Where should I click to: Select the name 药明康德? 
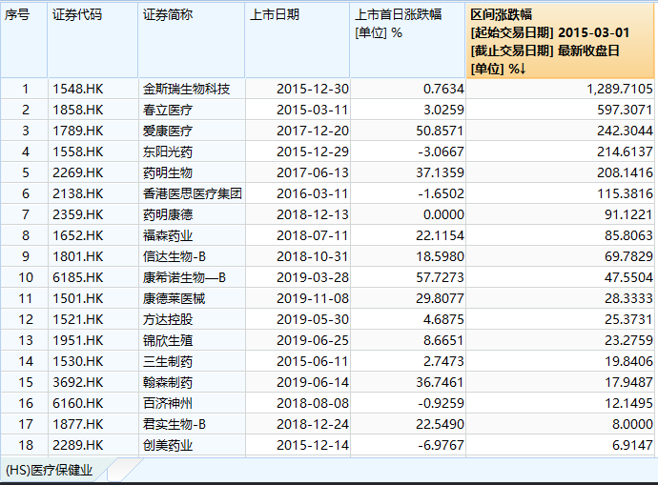pyautogui.click(x=168, y=214)
